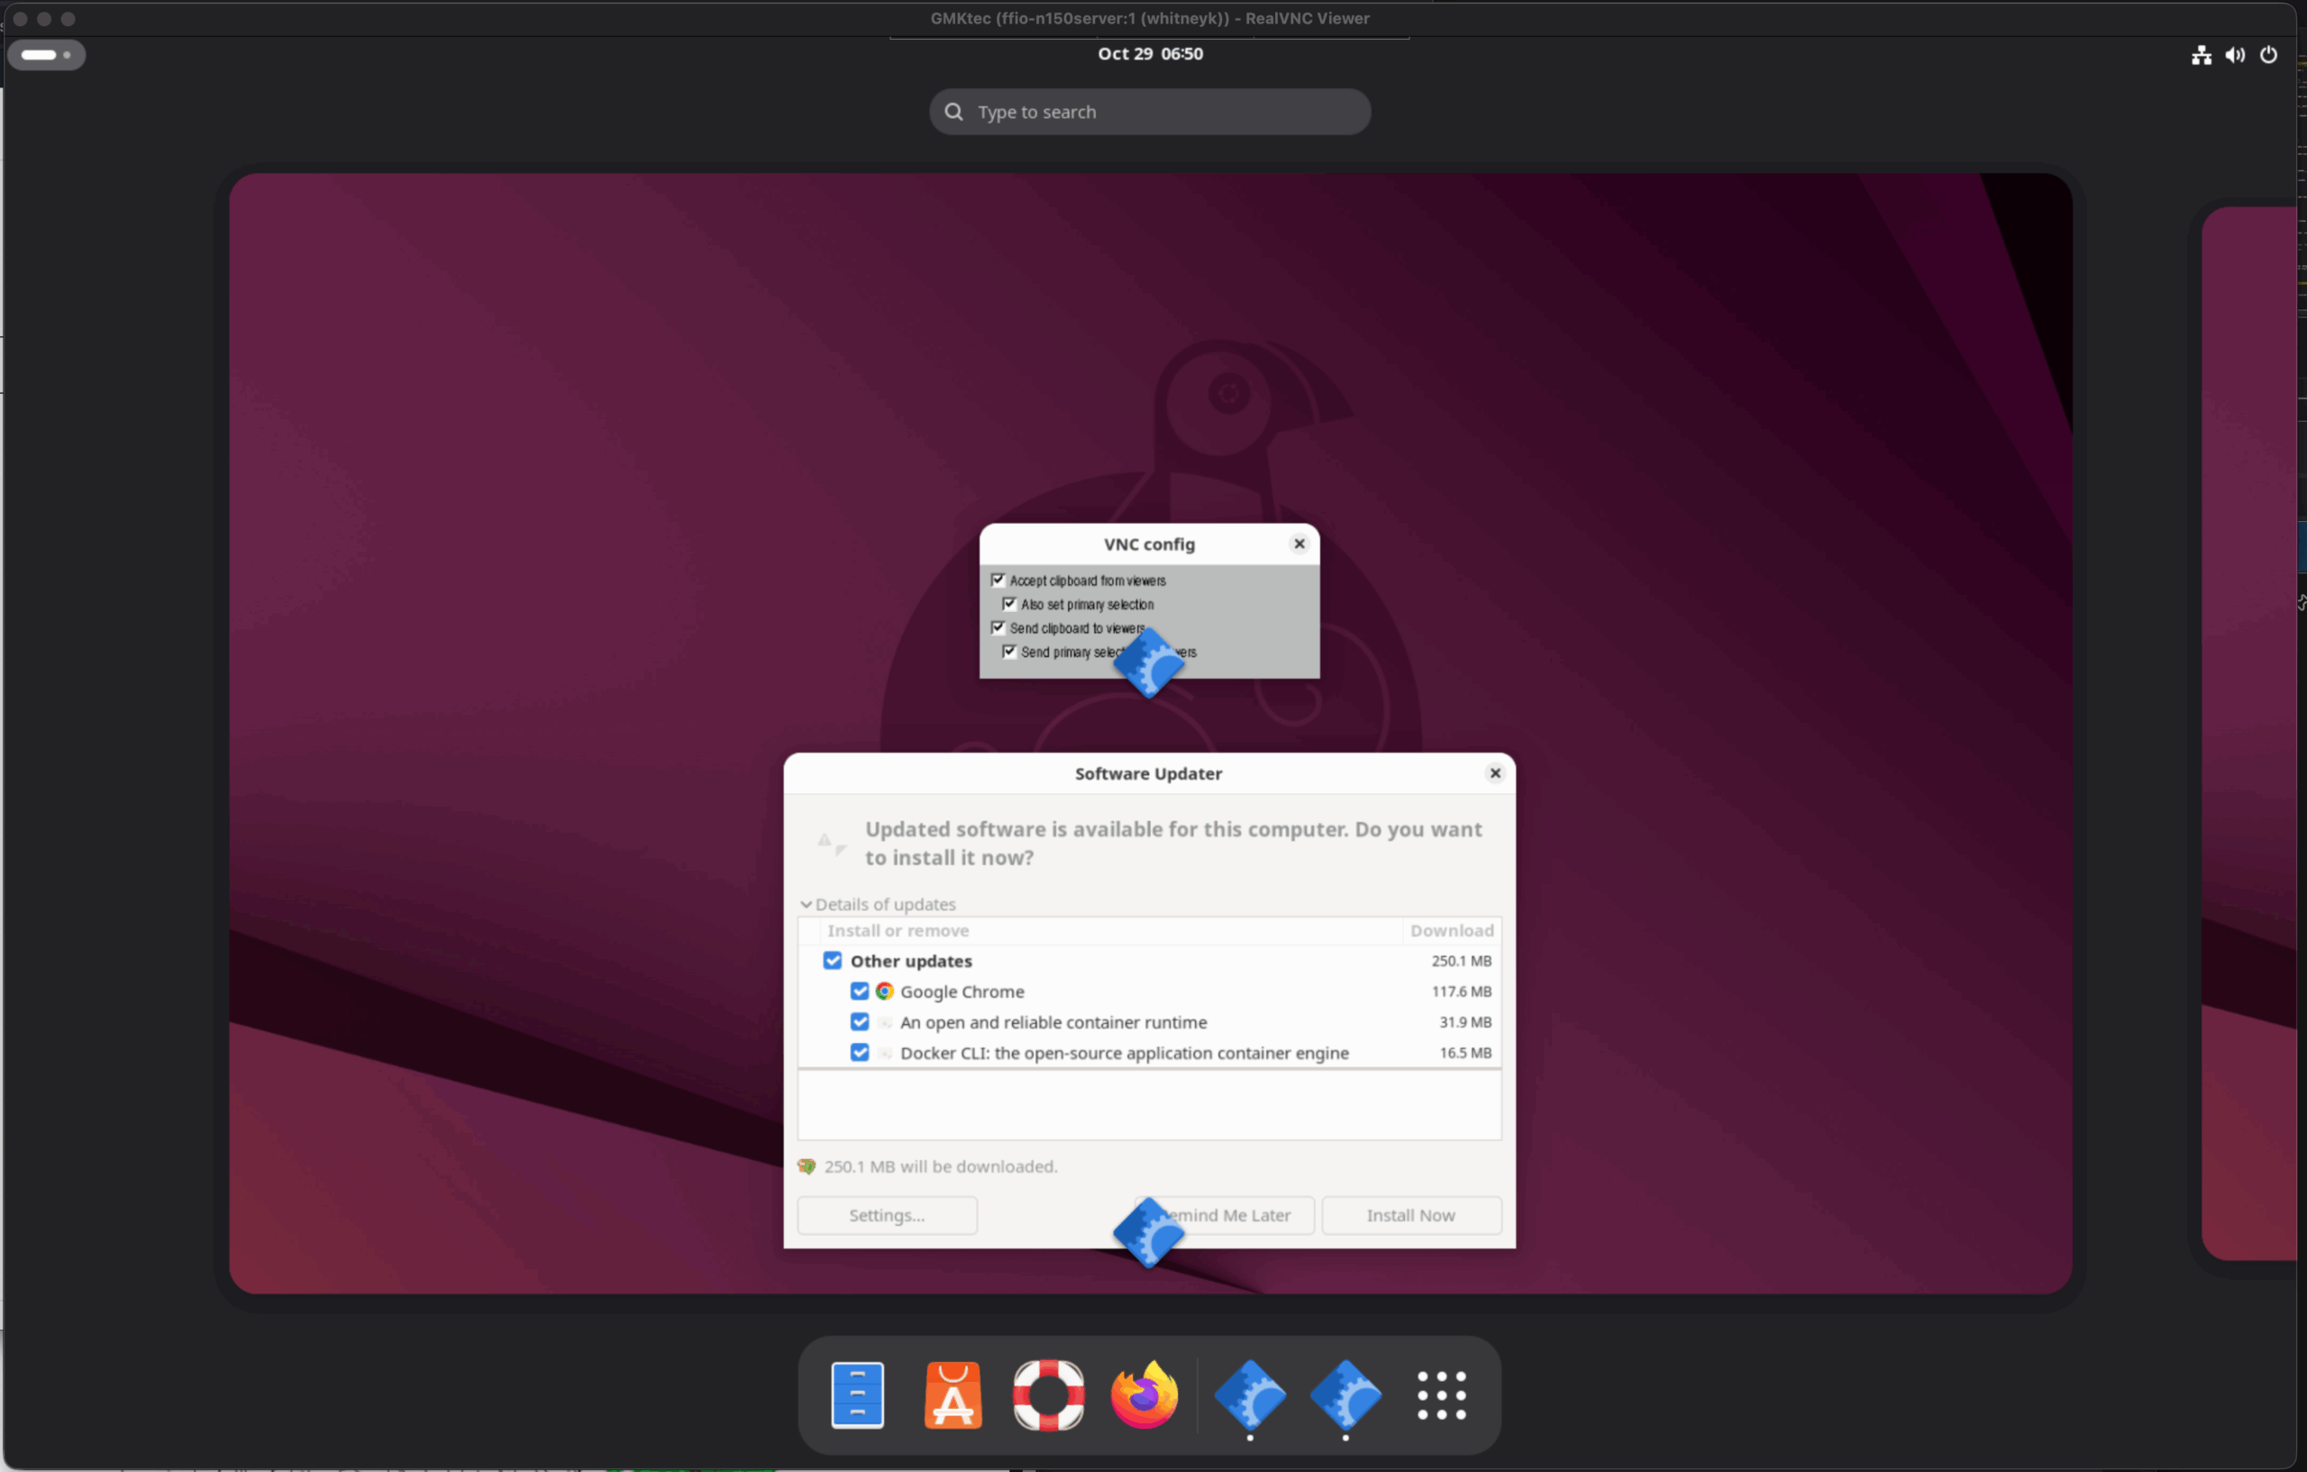
Task: Launch Firefox from the dock
Action: point(1144,1394)
